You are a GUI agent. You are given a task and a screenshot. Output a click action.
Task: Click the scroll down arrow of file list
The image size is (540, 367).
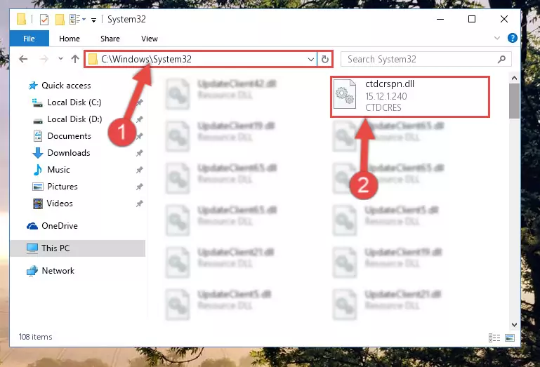click(x=514, y=325)
